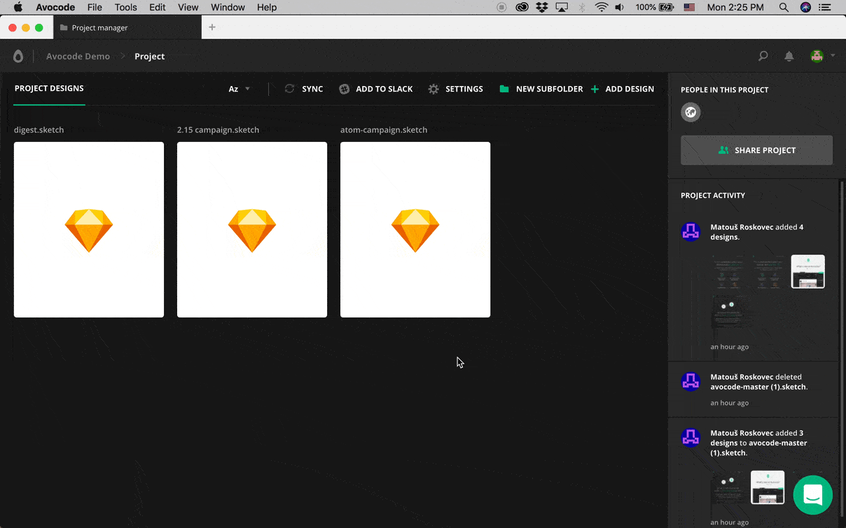The image size is (846, 528).
Task: Click the digest.sketch file name
Action: pos(39,130)
